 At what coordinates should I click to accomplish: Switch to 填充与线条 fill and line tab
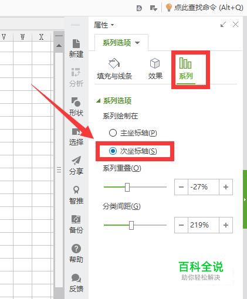click(x=114, y=69)
